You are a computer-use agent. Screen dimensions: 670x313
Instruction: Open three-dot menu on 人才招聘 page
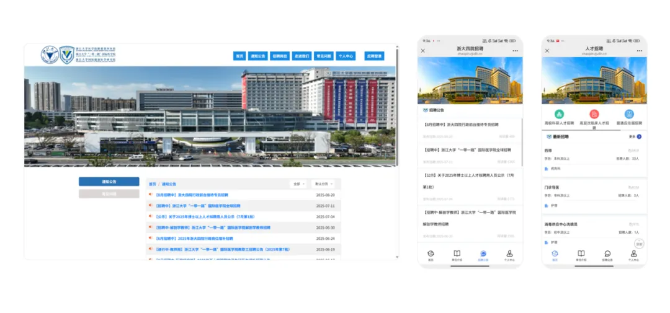pyautogui.click(x=639, y=51)
